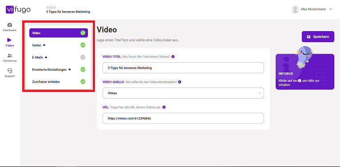Select the Zuschauer einladen menu item
This screenshot has width=340, height=167.
[59, 82]
